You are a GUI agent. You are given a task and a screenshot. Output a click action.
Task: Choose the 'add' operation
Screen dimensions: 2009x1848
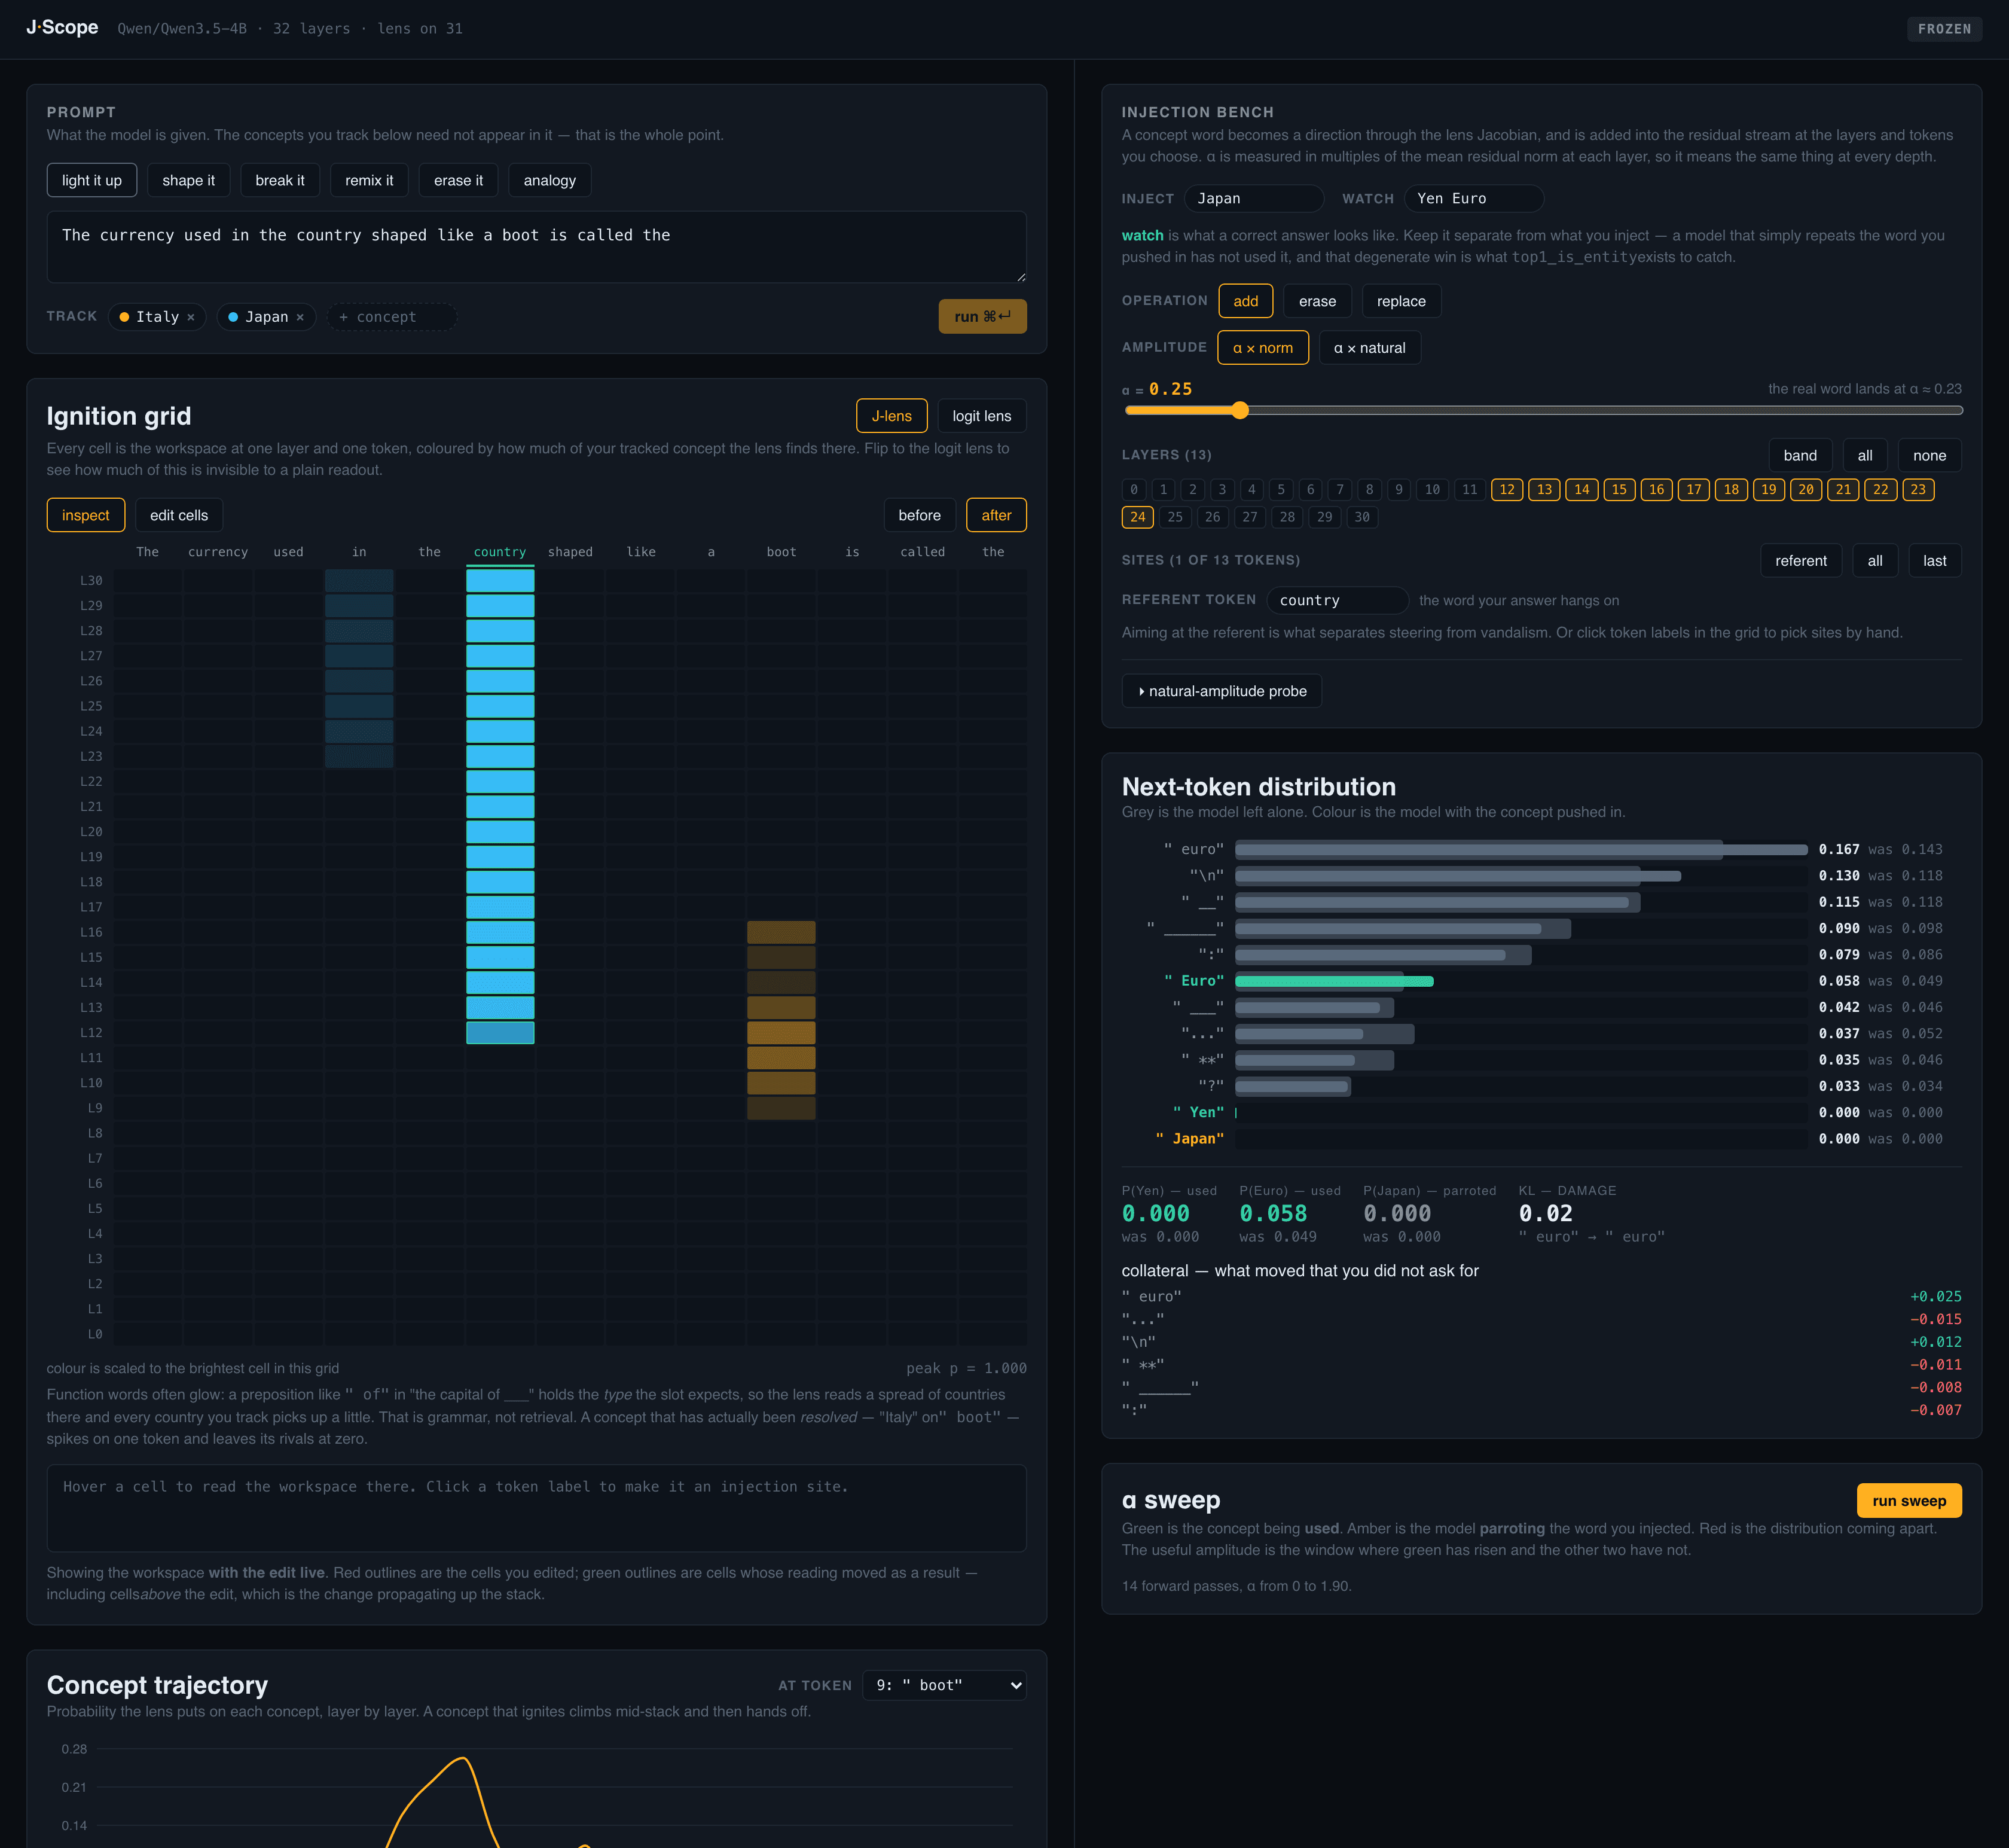(x=1245, y=301)
